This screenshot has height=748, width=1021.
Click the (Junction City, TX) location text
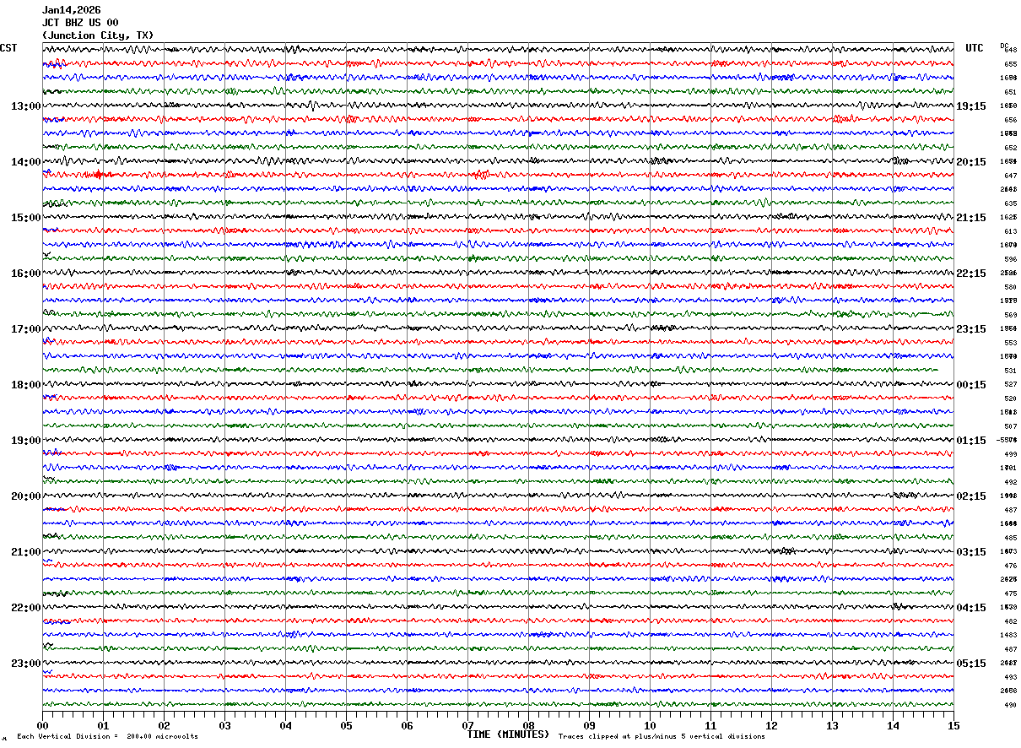click(98, 35)
